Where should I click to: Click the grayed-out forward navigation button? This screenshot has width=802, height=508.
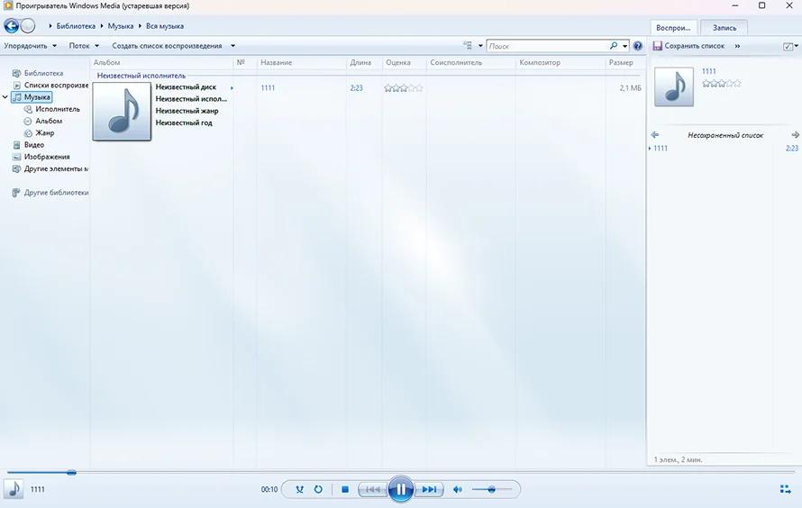click(x=28, y=25)
